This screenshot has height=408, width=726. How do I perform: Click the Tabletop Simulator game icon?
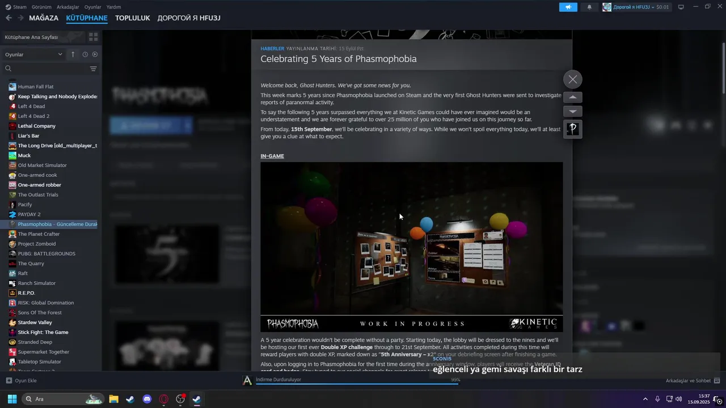(x=12, y=362)
